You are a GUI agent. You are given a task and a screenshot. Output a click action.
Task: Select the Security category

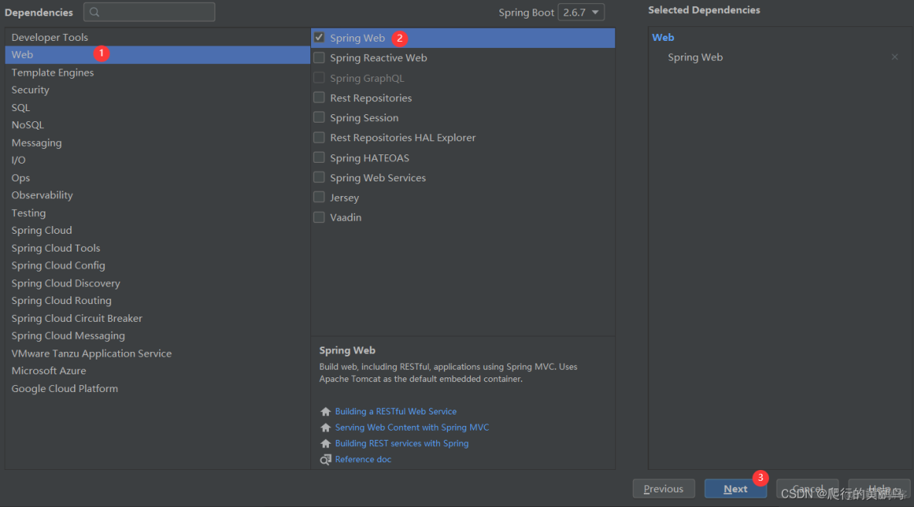click(x=30, y=90)
